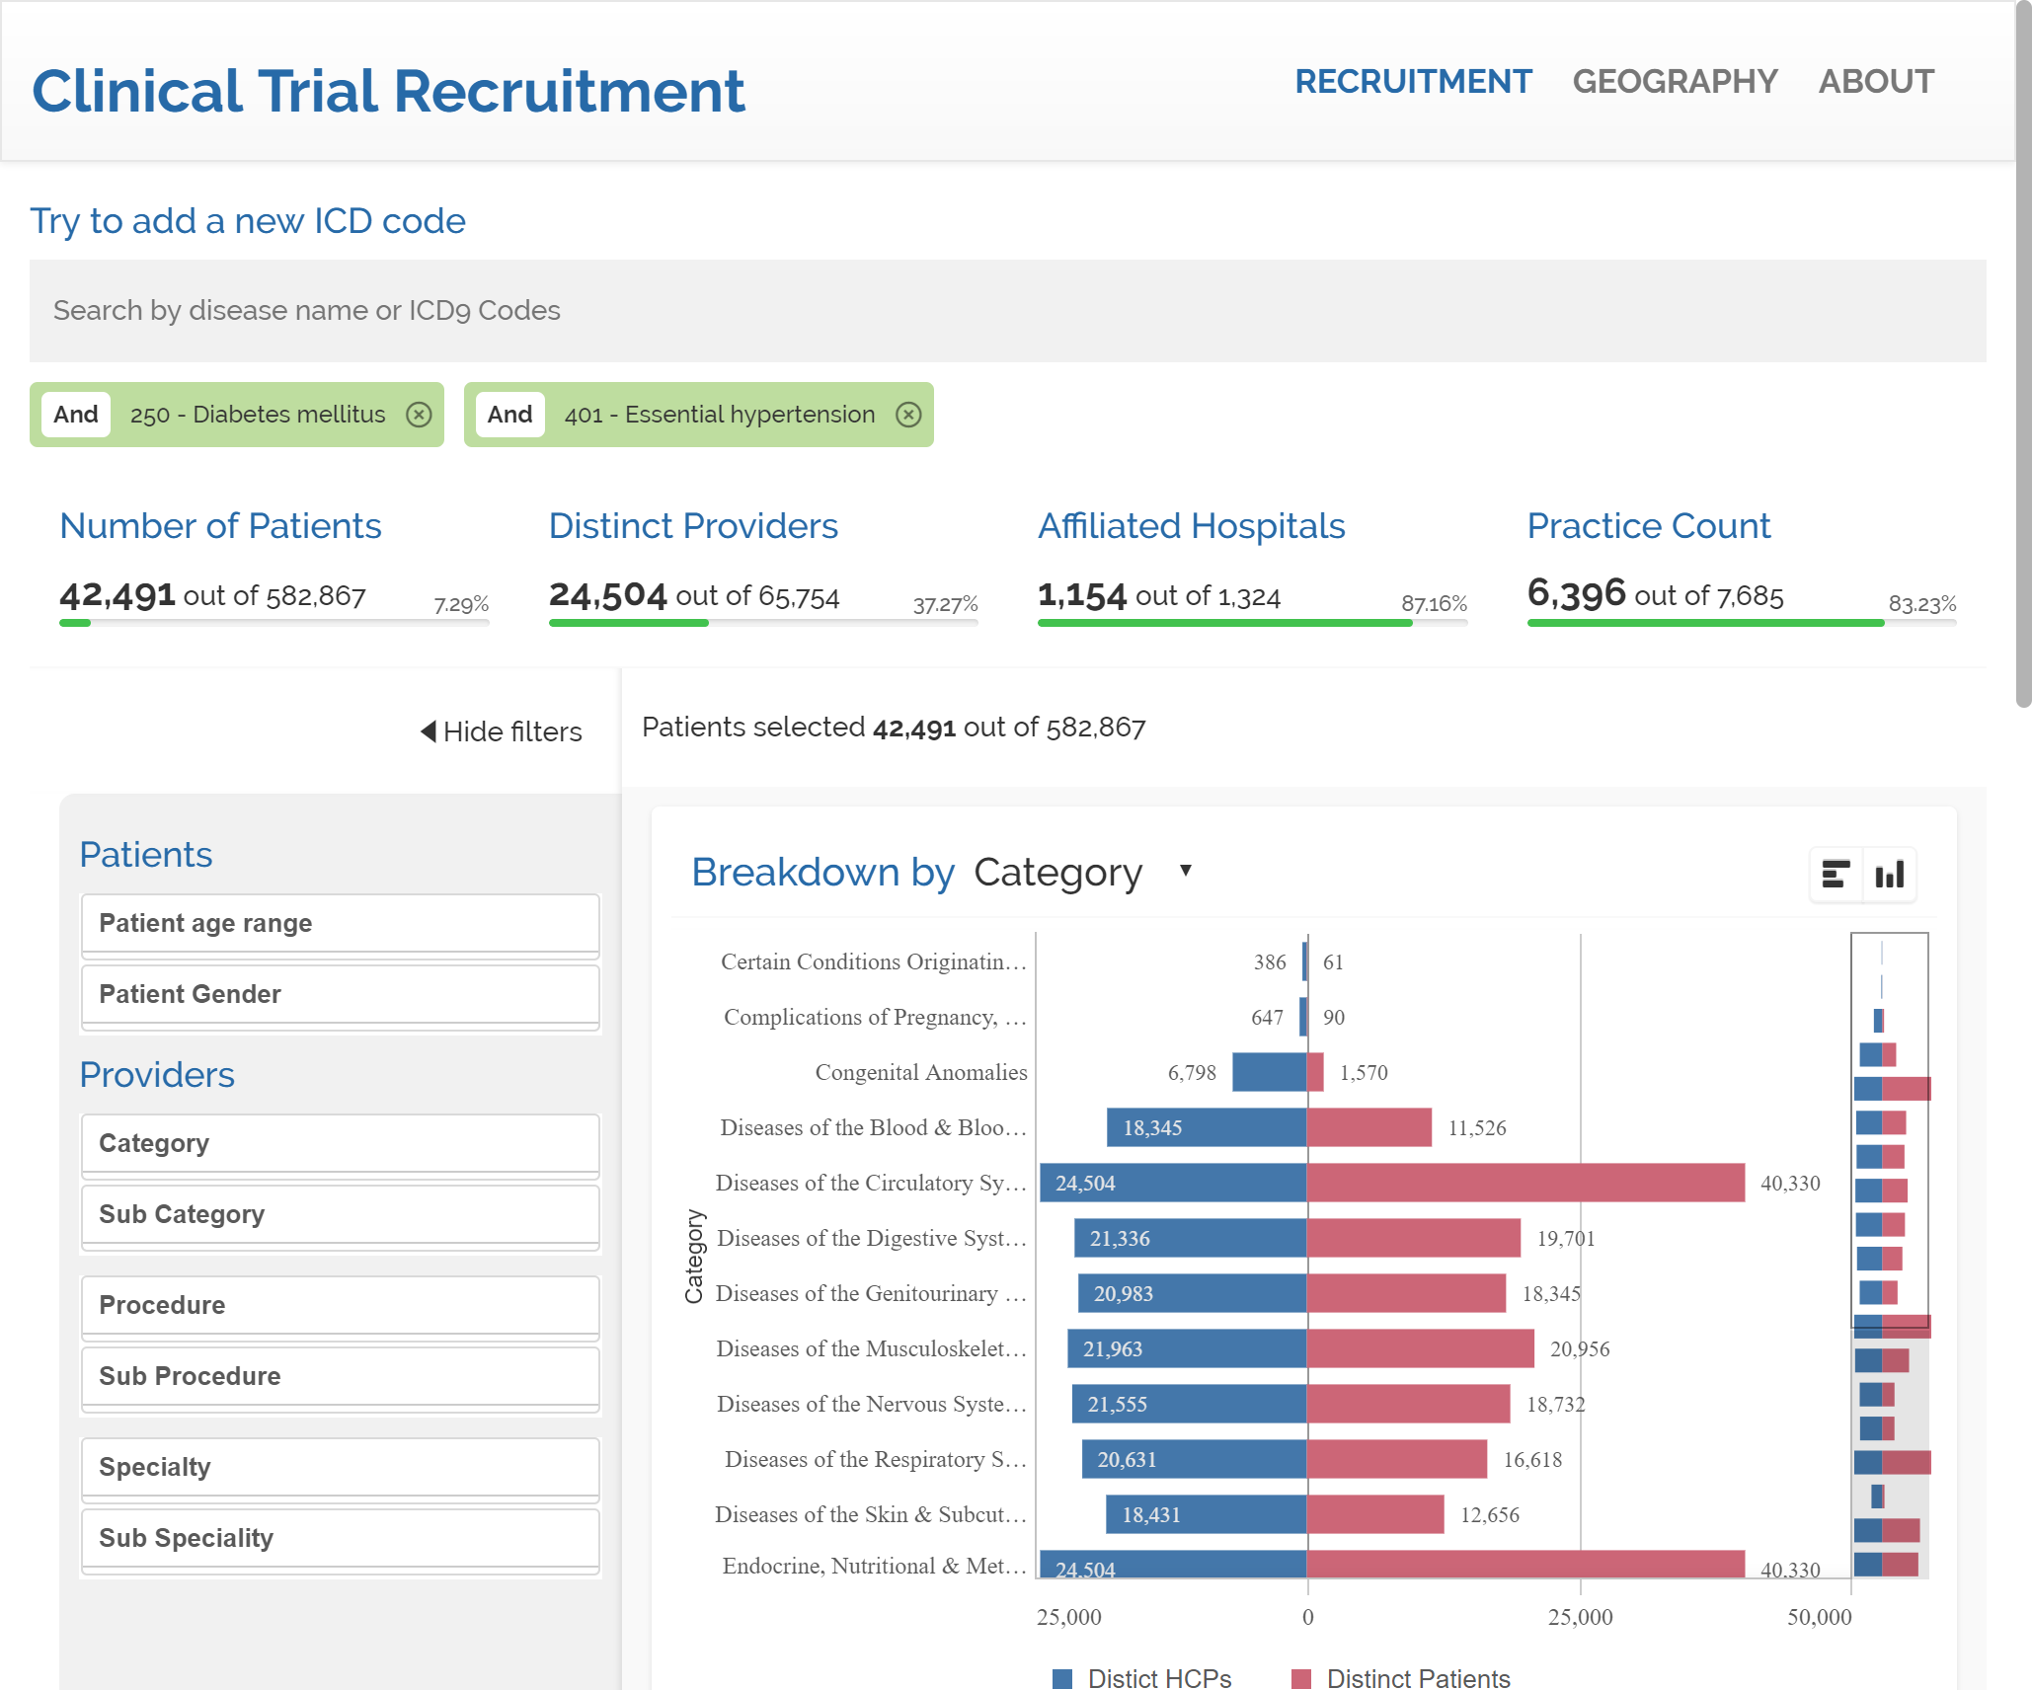Click the Clinical Trial Recruitment title
Viewport: 2032px width, 1690px height.
tap(388, 91)
